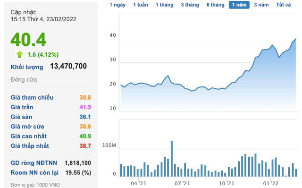
Task: Click the 'Giá mở cửa' label
Action: pos(27,127)
